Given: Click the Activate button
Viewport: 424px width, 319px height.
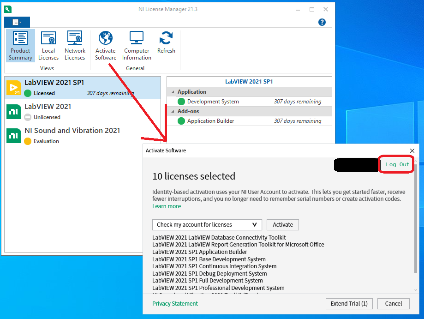Looking at the screenshot, I should tap(282, 224).
